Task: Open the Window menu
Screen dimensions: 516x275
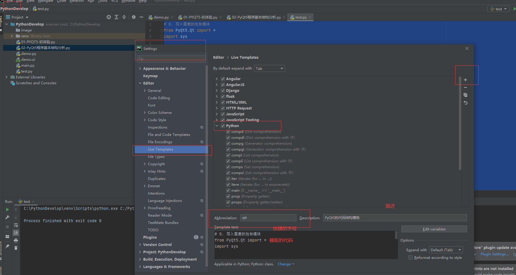Action: click(x=128, y=1)
